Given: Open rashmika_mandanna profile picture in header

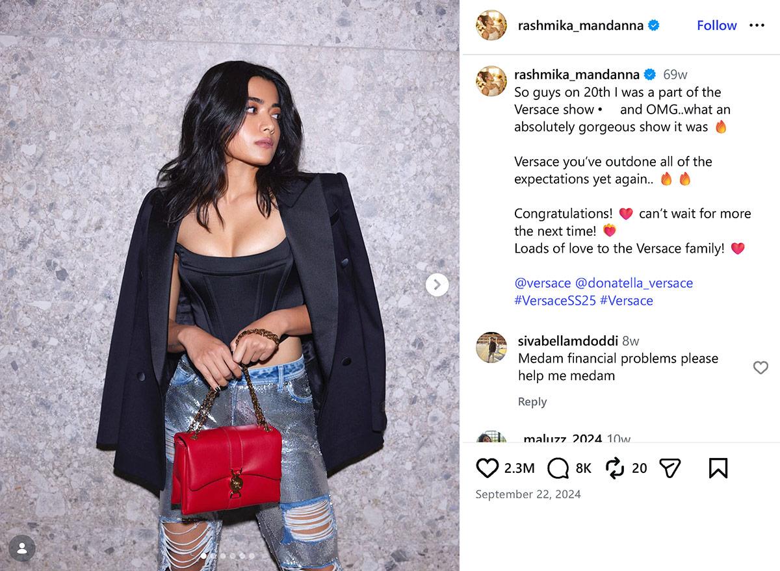Looking at the screenshot, I should click(491, 25).
